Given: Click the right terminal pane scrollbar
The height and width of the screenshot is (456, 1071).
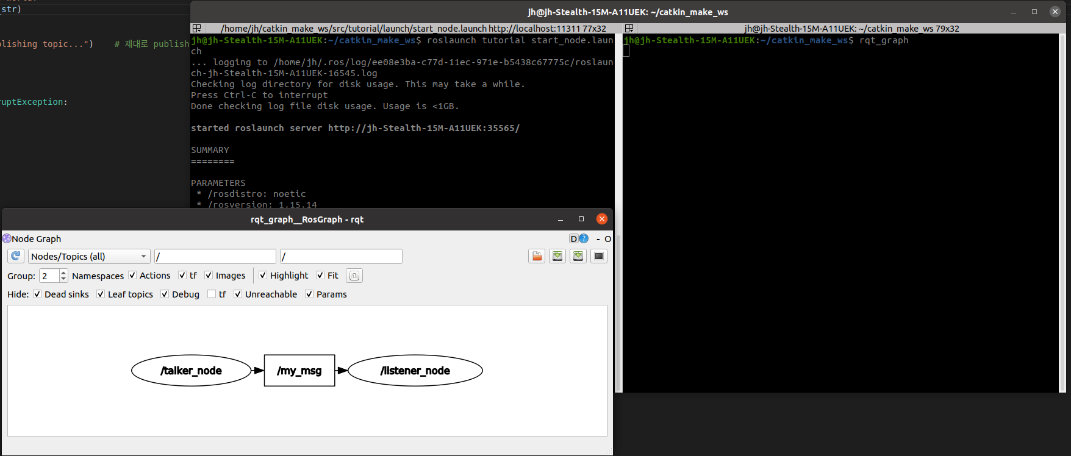Looking at the screenshot, I should pyautogui.click(x=1062, y=213).
